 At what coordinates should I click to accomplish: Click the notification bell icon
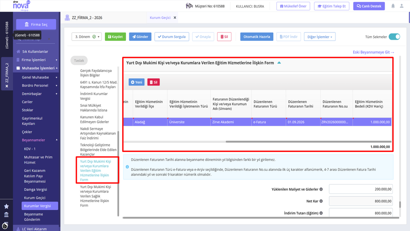393,6
